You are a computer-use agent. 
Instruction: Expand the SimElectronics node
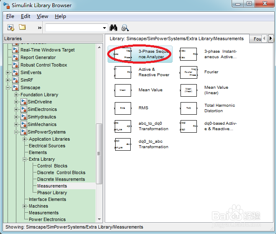tap(16, 109)
